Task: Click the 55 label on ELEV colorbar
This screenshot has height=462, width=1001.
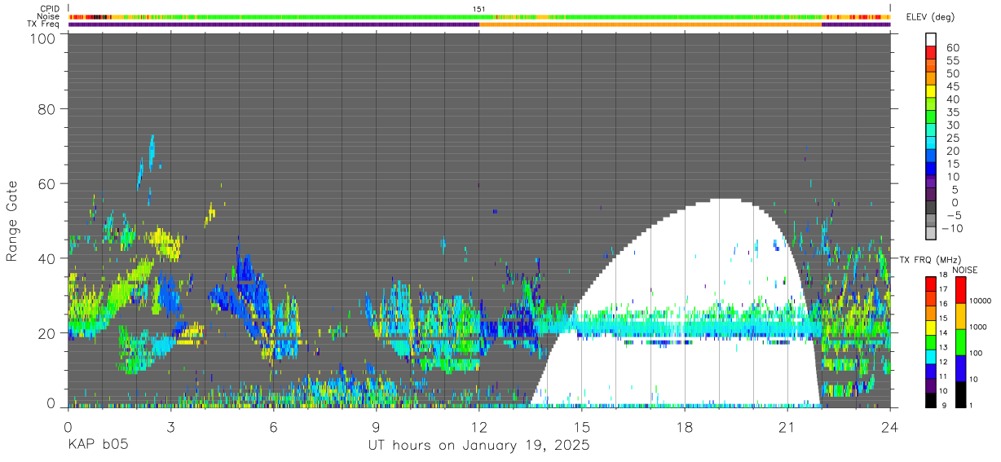Action: [951, 61]
